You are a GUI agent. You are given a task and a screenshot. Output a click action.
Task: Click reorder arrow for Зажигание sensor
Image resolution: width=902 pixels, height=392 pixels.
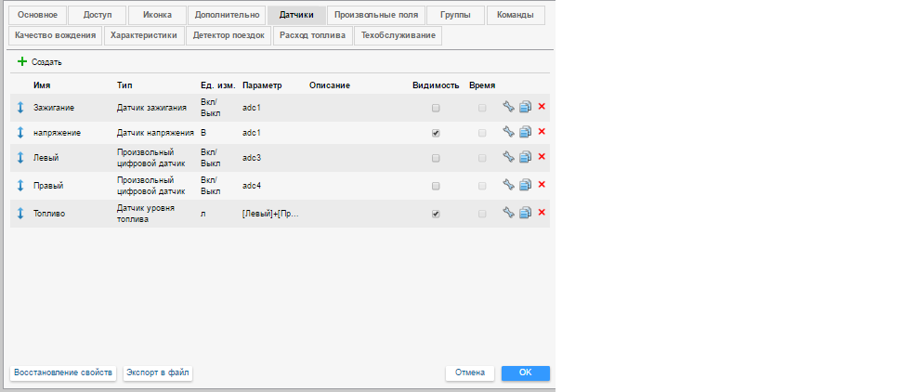pyautogui.click(x=20, y=108)
